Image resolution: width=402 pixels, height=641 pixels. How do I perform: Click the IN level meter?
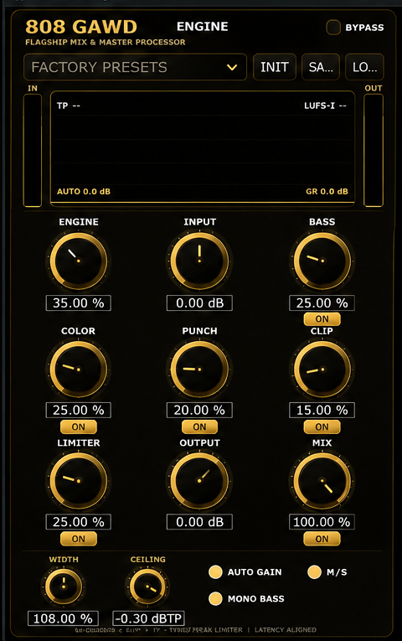[x=33, y=151]
